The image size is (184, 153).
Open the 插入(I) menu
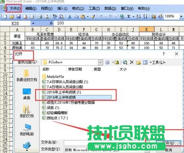62,8
